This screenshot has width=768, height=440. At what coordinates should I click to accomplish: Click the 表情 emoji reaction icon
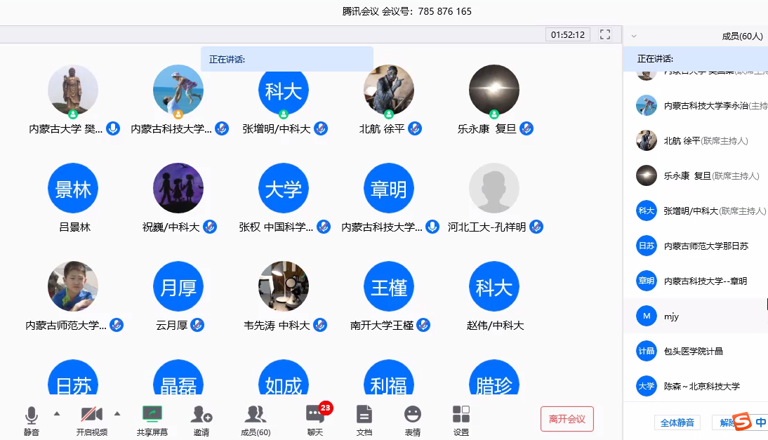pos(413,418)
